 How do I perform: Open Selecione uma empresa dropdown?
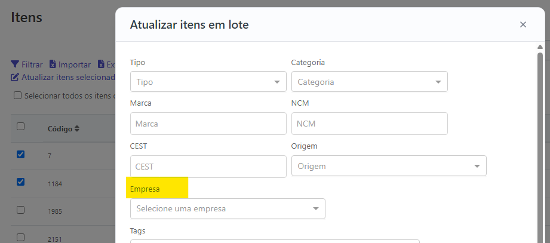click(228, 208)
